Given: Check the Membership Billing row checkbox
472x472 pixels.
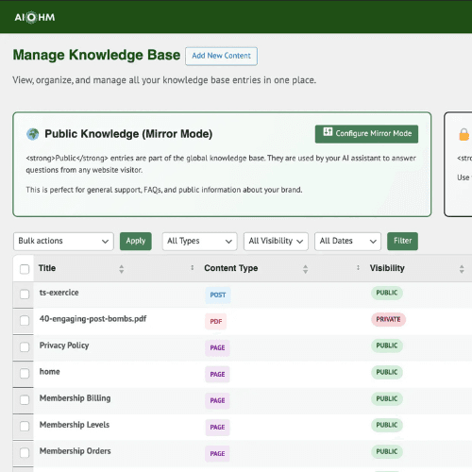Looking at the screenshot, I should click(25, 400).
